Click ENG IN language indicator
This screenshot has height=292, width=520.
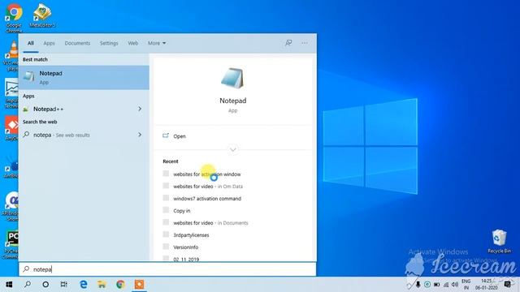click(466, 285)
